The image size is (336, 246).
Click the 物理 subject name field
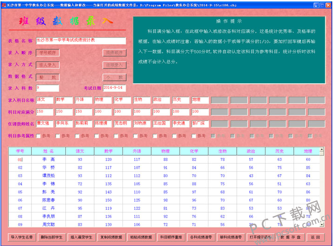103,100
